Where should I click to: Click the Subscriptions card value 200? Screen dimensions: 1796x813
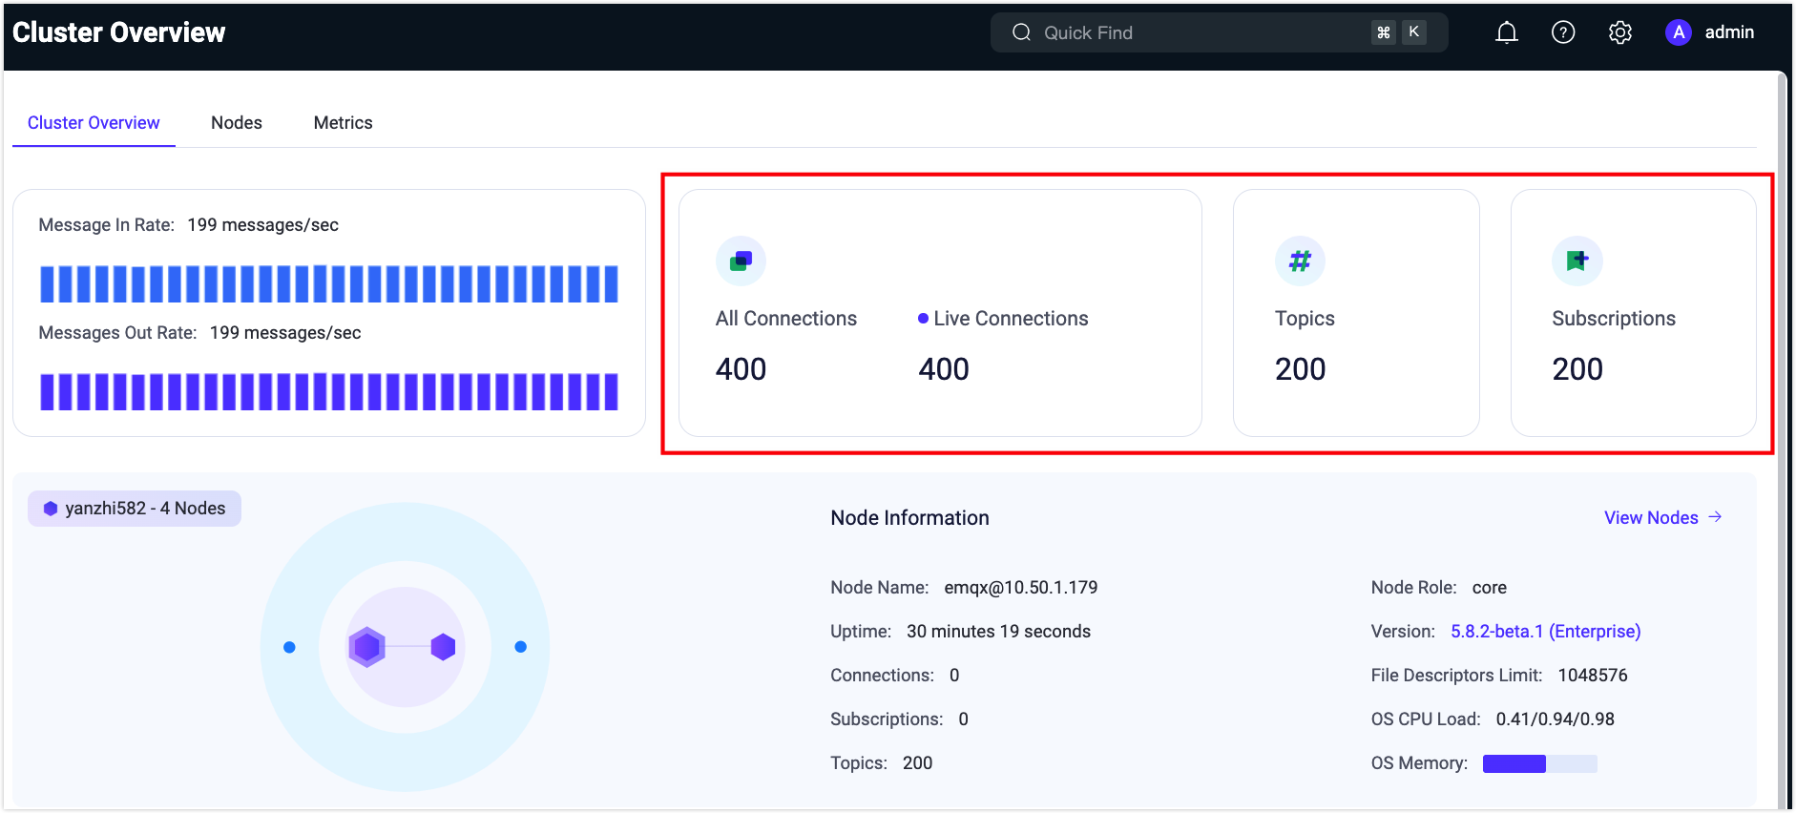pyautogui.click(x=1577, y=369)
